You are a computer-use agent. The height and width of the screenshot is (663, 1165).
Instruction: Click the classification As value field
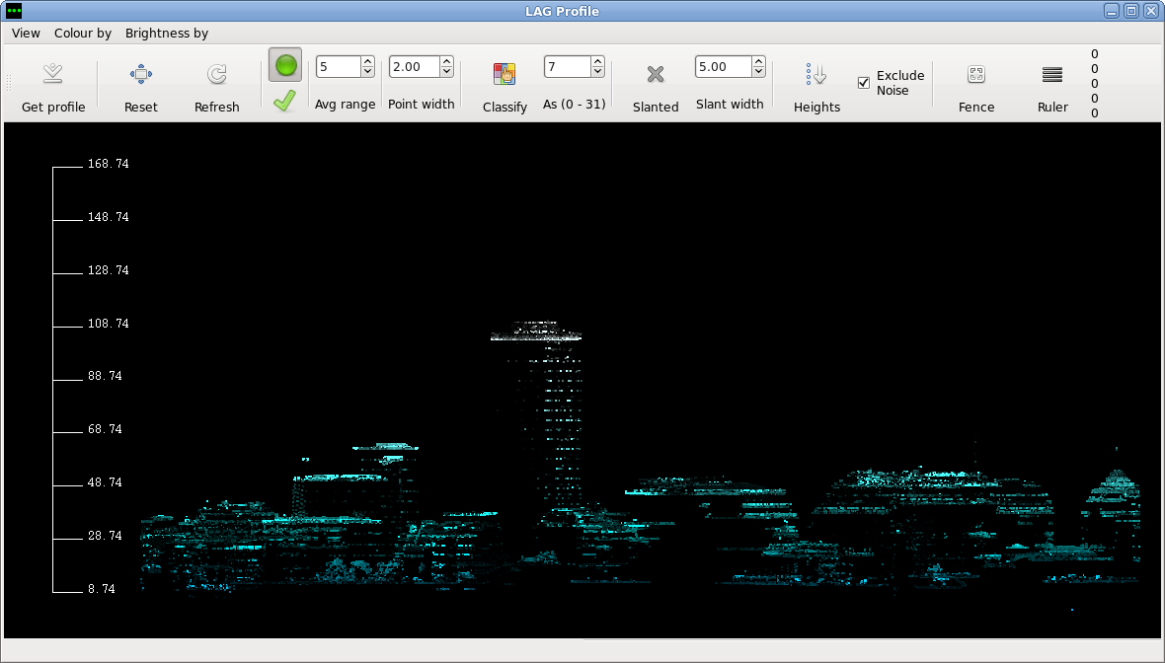[x=568, y=66]
